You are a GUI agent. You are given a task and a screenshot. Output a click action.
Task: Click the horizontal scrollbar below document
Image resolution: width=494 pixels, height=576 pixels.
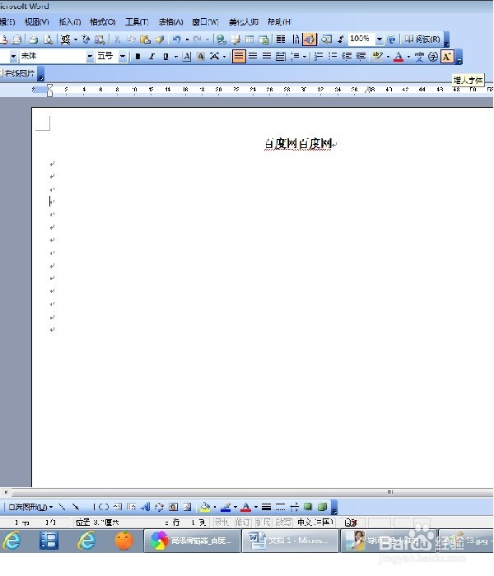tap(247, 492)
